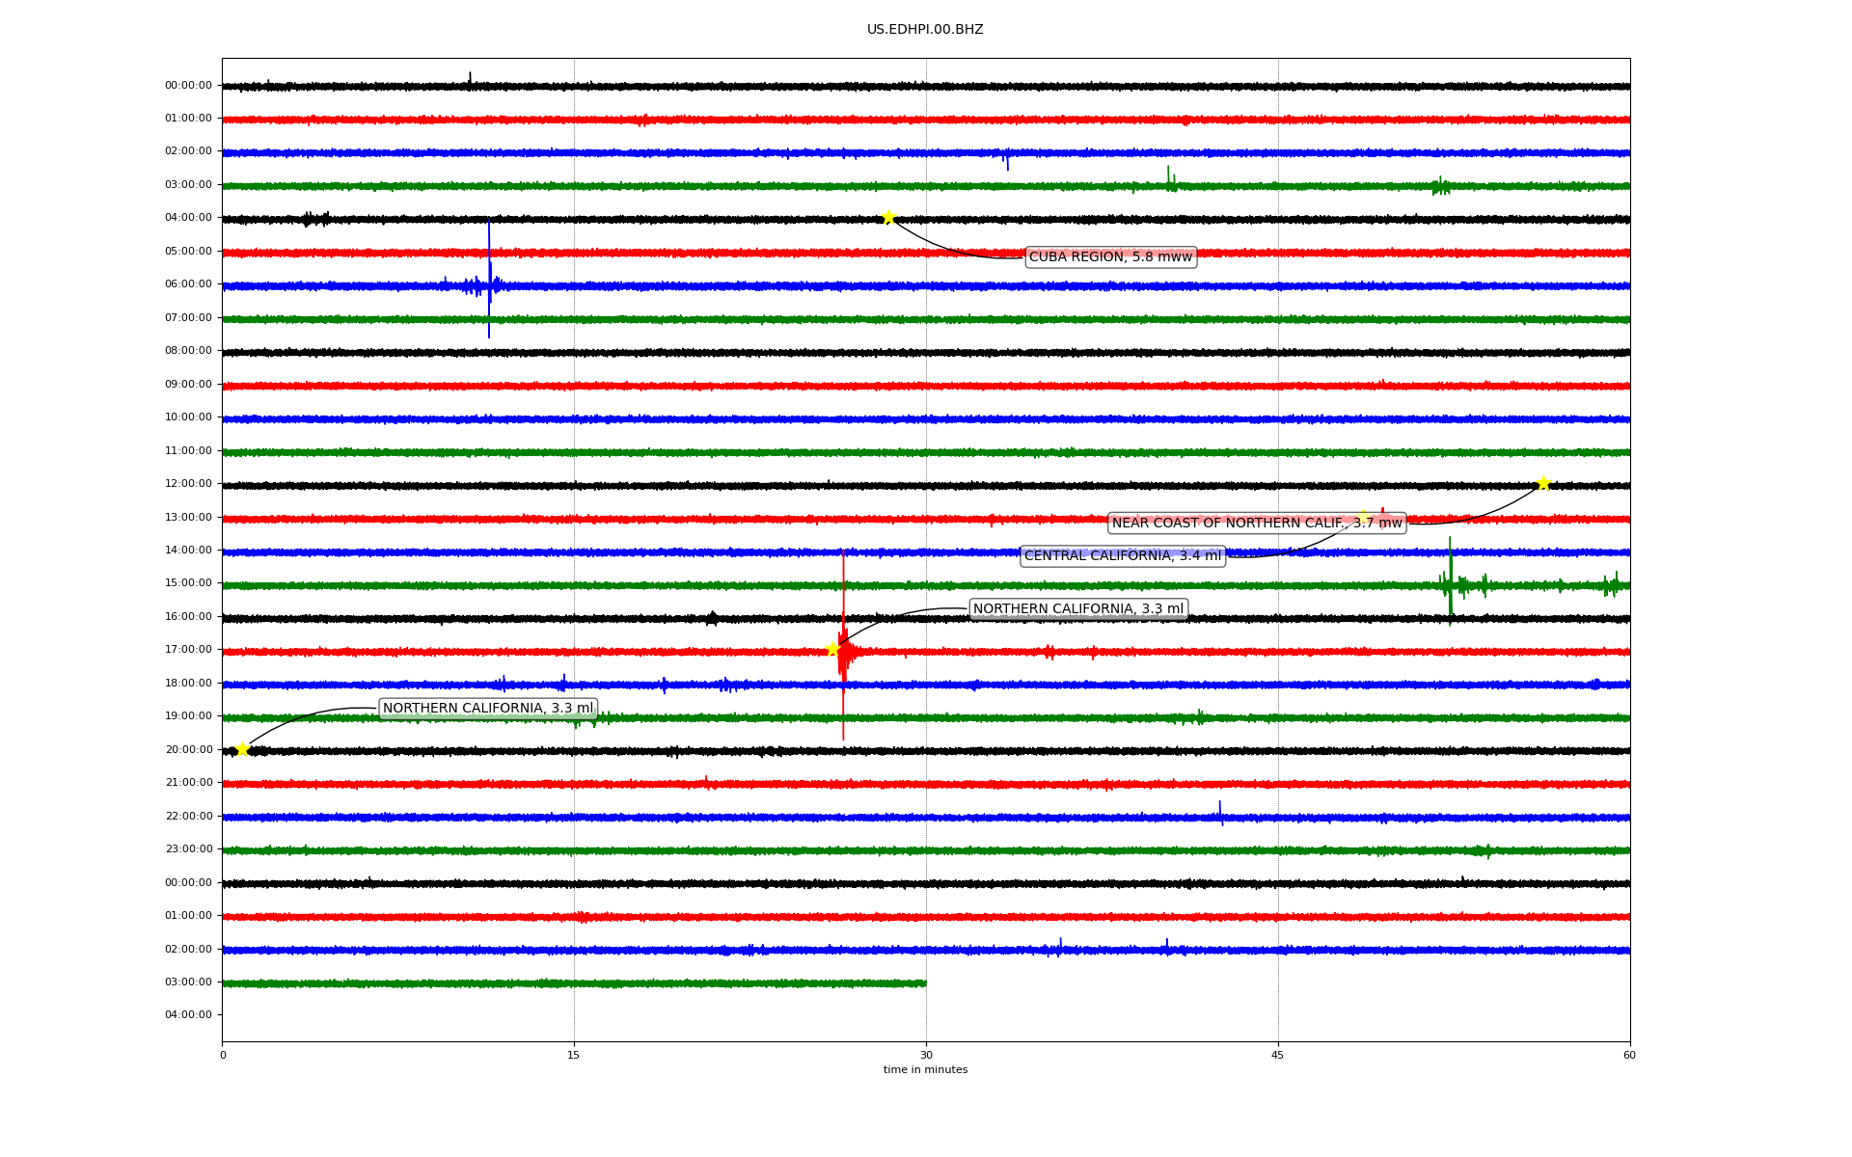Click the US.EDHPI.00.BHZ plot title
This screenshot has width=1852, height=1157.
point(925,30)
